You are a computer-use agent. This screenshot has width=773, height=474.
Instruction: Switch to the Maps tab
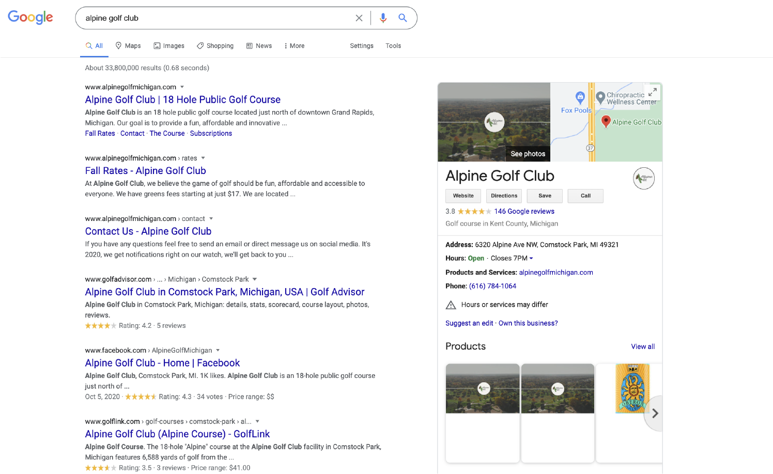click(128, 46)
